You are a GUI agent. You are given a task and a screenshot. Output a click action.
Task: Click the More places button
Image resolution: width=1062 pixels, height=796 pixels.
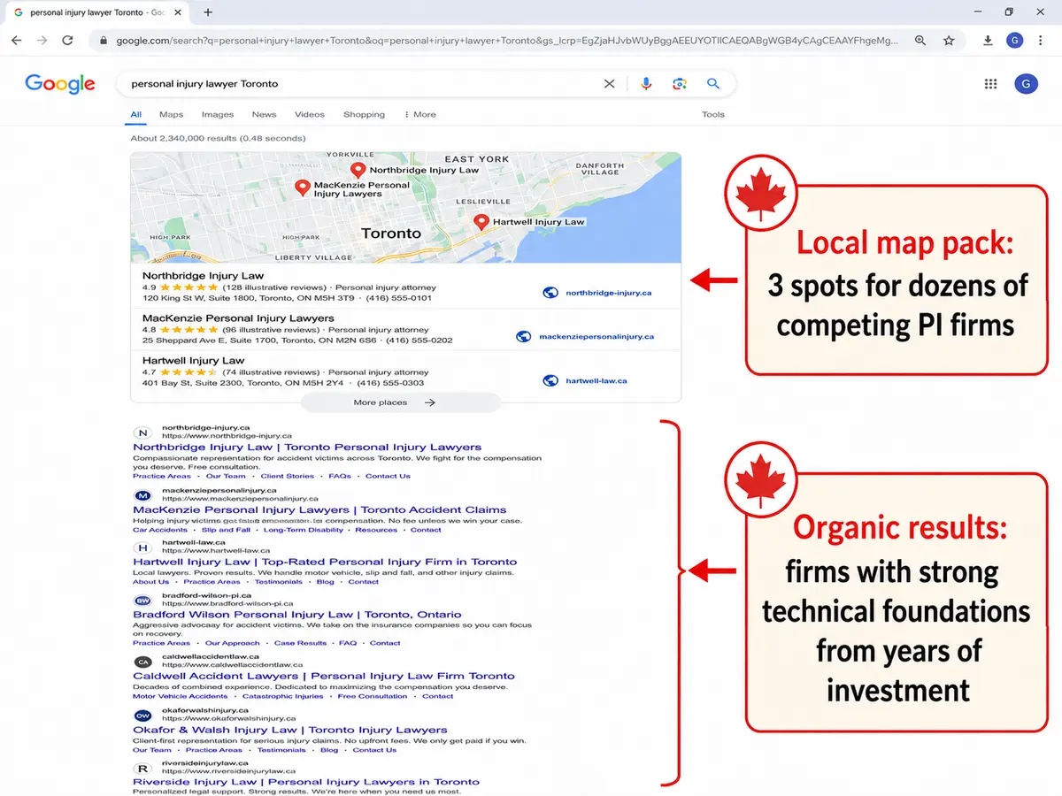coord(401,402)
